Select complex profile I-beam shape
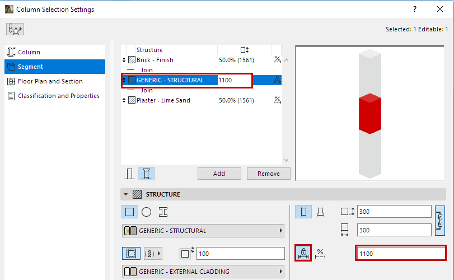 point(163,212)
